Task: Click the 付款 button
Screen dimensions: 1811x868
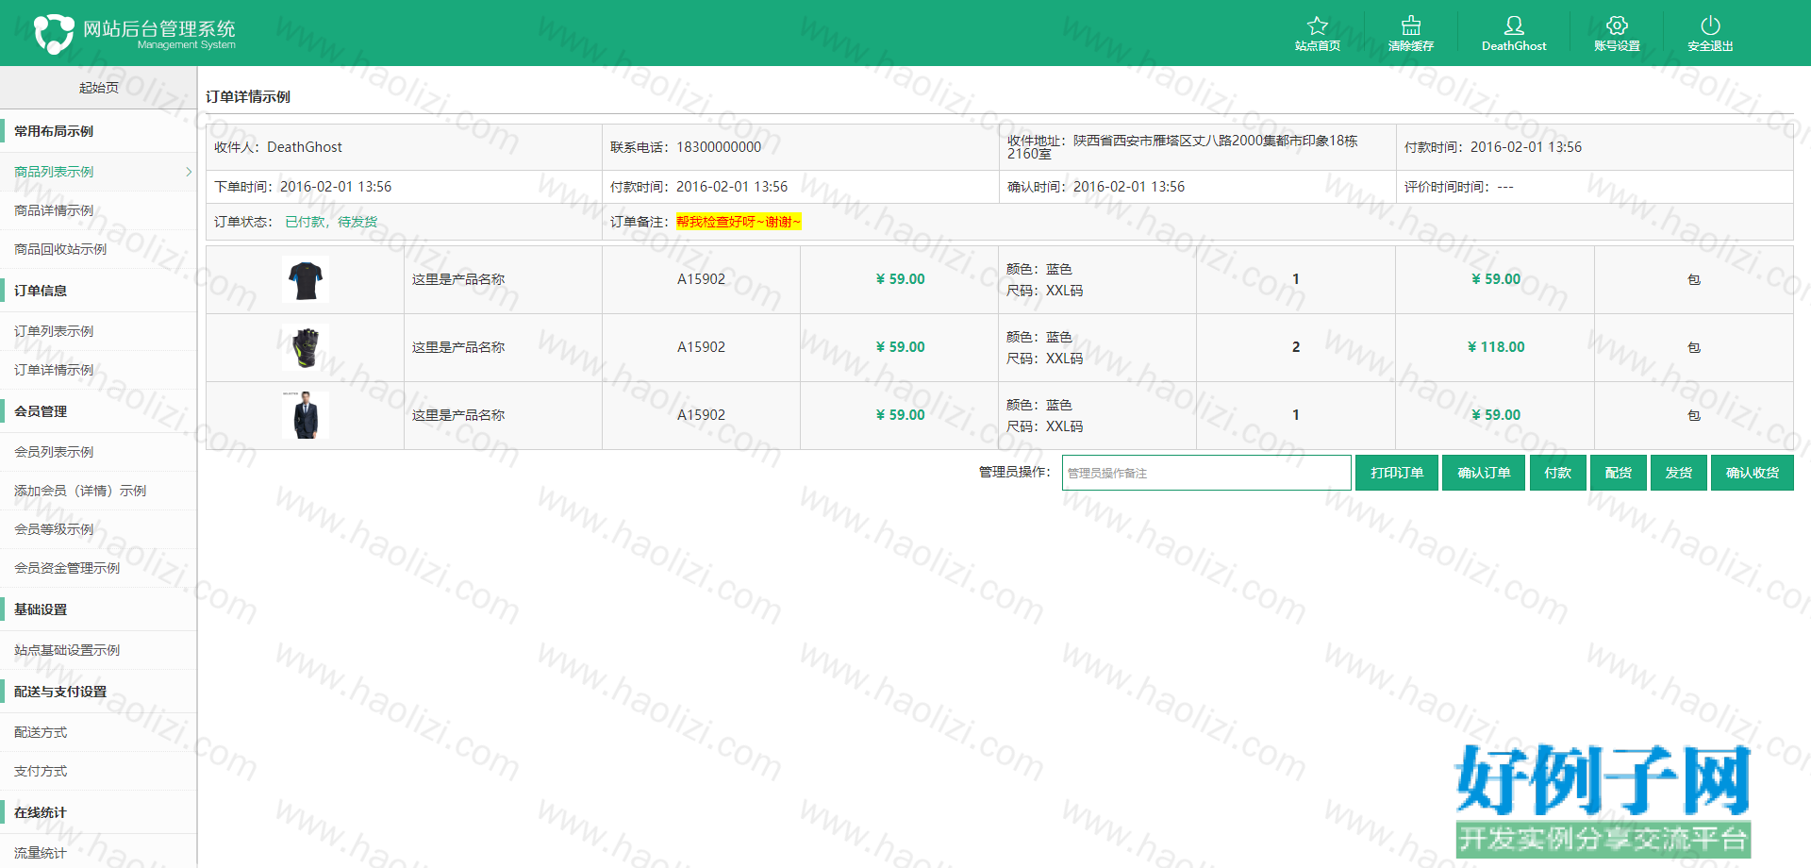Action: point(1557,473)
